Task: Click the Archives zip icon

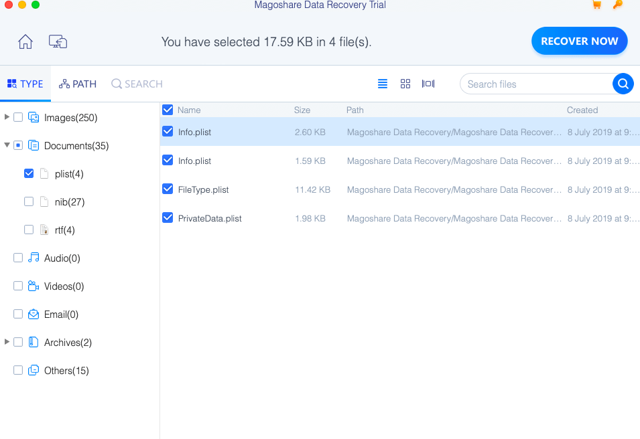Action: [34, 342]
